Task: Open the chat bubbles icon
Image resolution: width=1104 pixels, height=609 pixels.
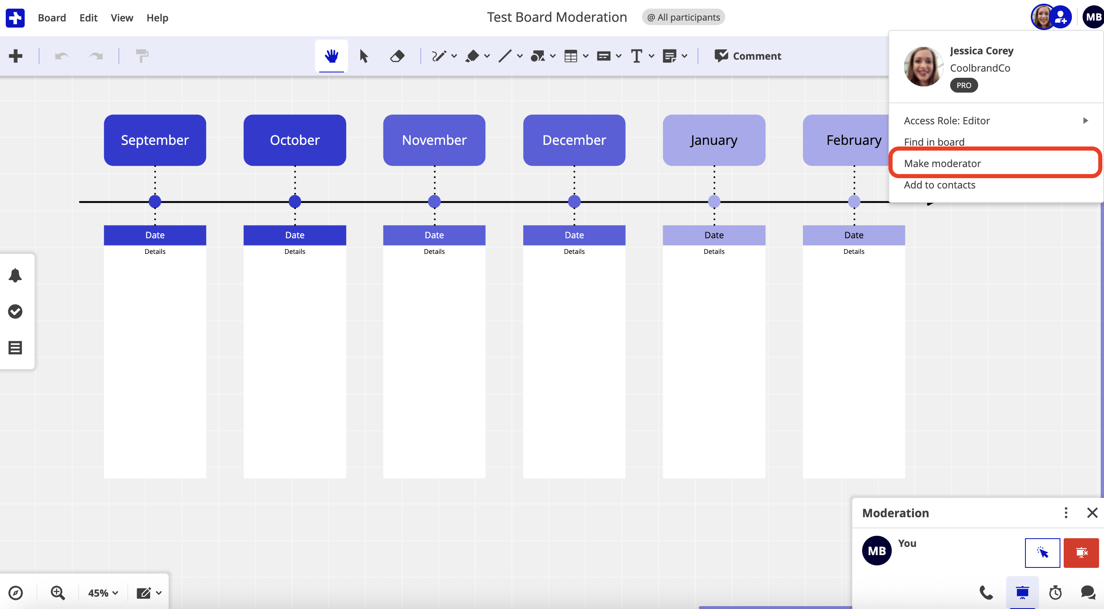Action: pos(1088,593)
